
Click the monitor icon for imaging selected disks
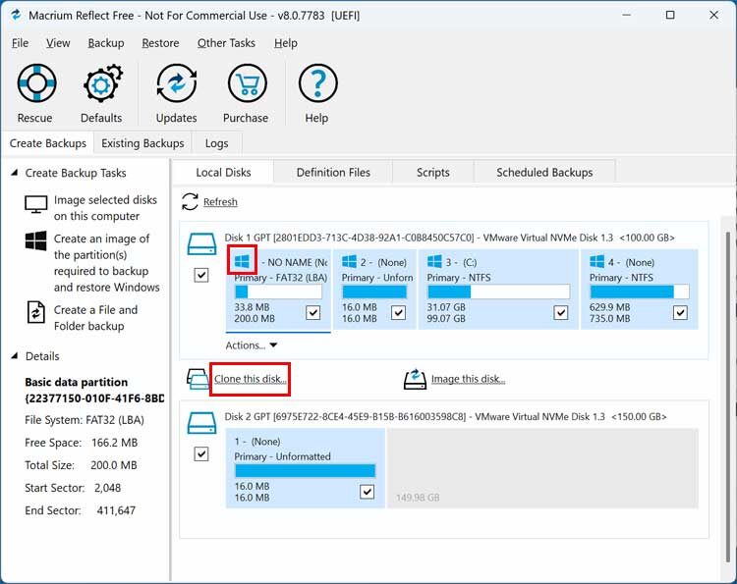[x=35, y=204]
